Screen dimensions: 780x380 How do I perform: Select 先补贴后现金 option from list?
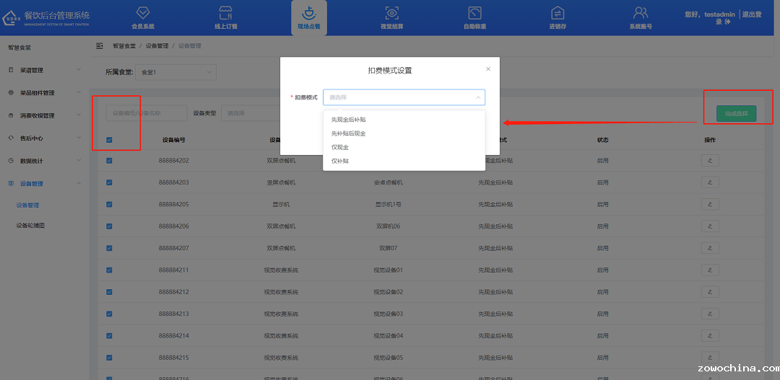349,133
